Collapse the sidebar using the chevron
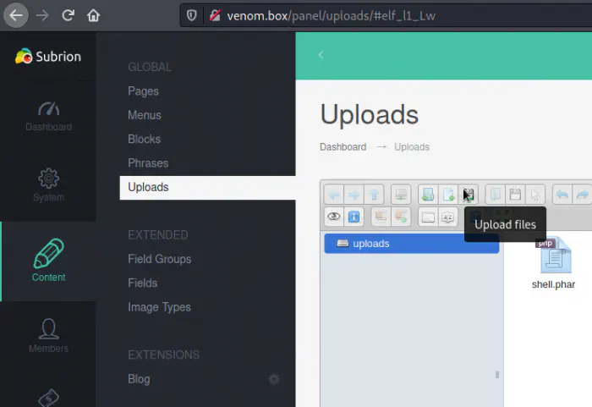The image size is (592, 407). pos(321,55)
